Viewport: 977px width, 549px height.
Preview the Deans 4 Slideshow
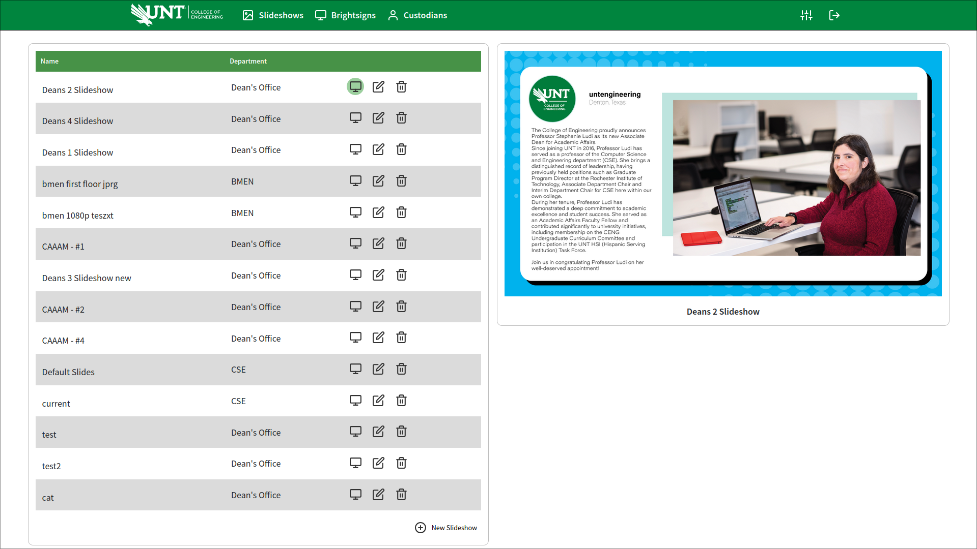click(355, 118)
